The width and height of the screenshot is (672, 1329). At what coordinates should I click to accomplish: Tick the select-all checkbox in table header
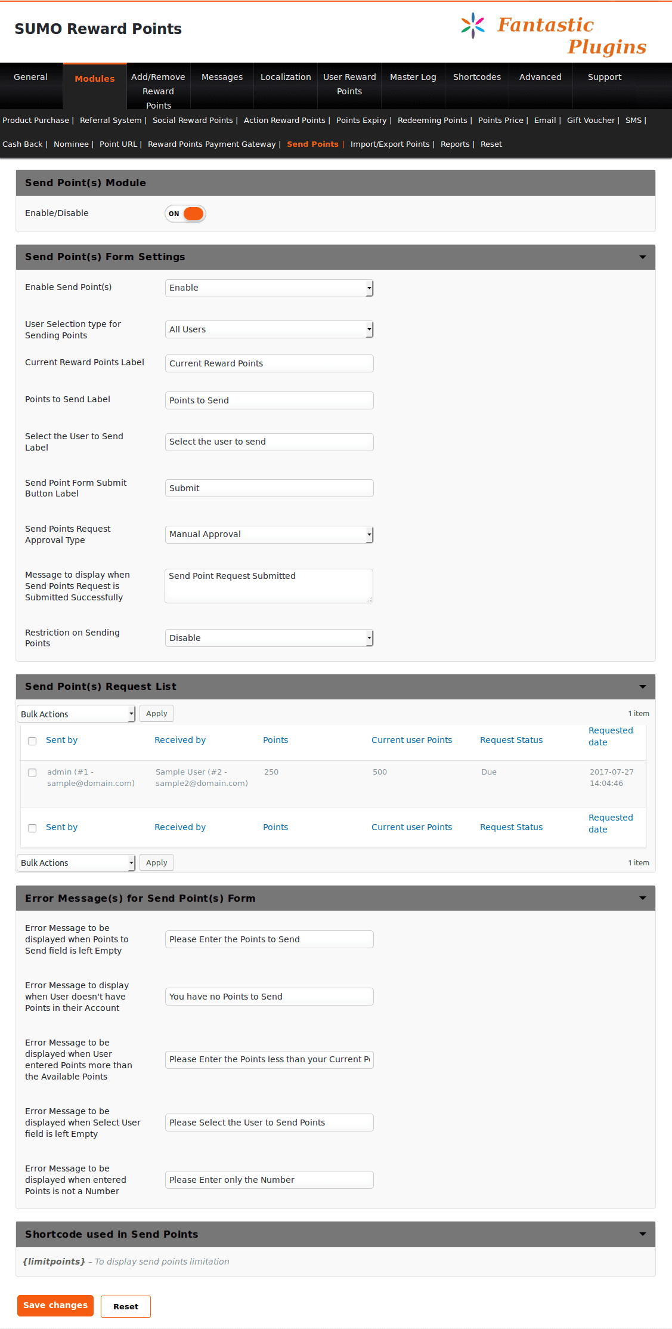(32, 741)
